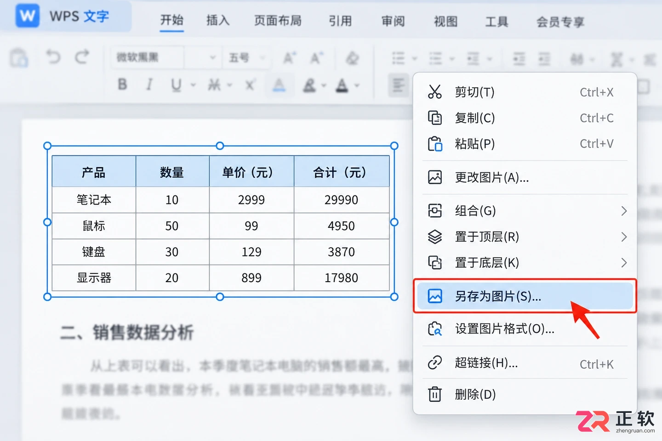Click the Redo arrow icon
Screen dimensions: 662x441
[82, 57]
